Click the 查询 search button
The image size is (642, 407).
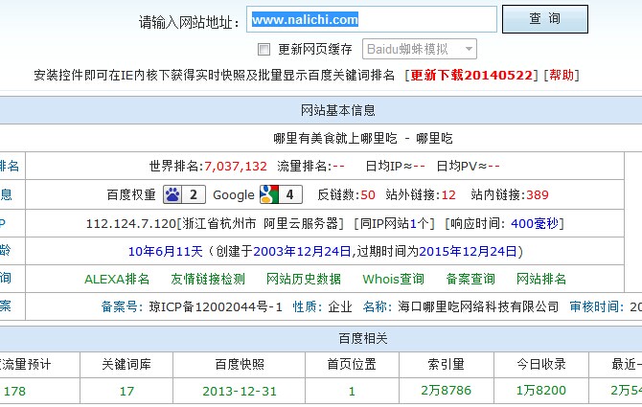click(x=545, y=19)
